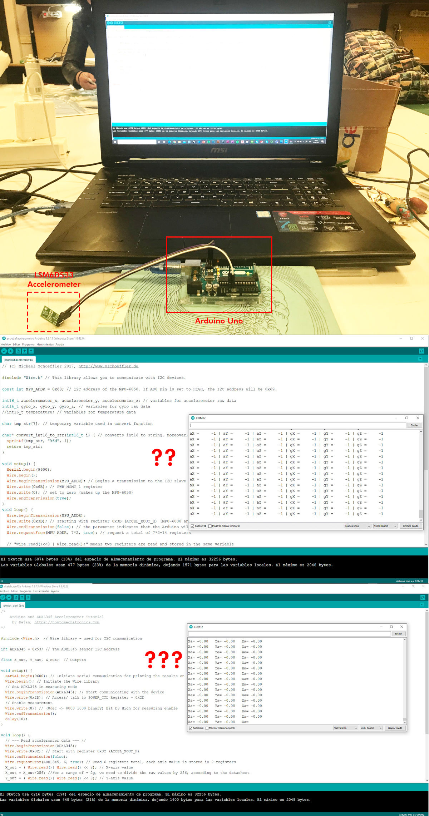Open Programa menu in sketch_apr12b window

(x=26, y=591)
